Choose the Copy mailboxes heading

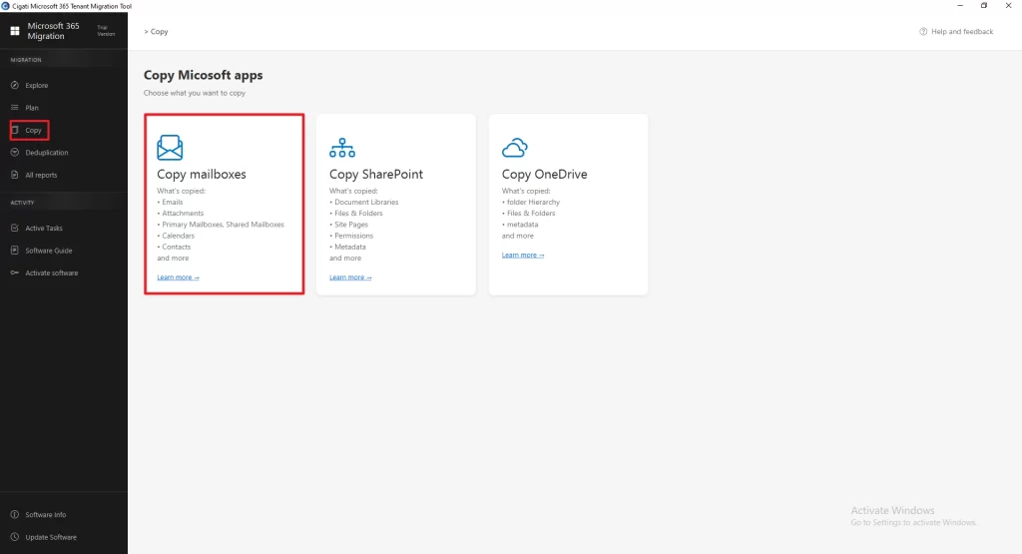(202, 174)
